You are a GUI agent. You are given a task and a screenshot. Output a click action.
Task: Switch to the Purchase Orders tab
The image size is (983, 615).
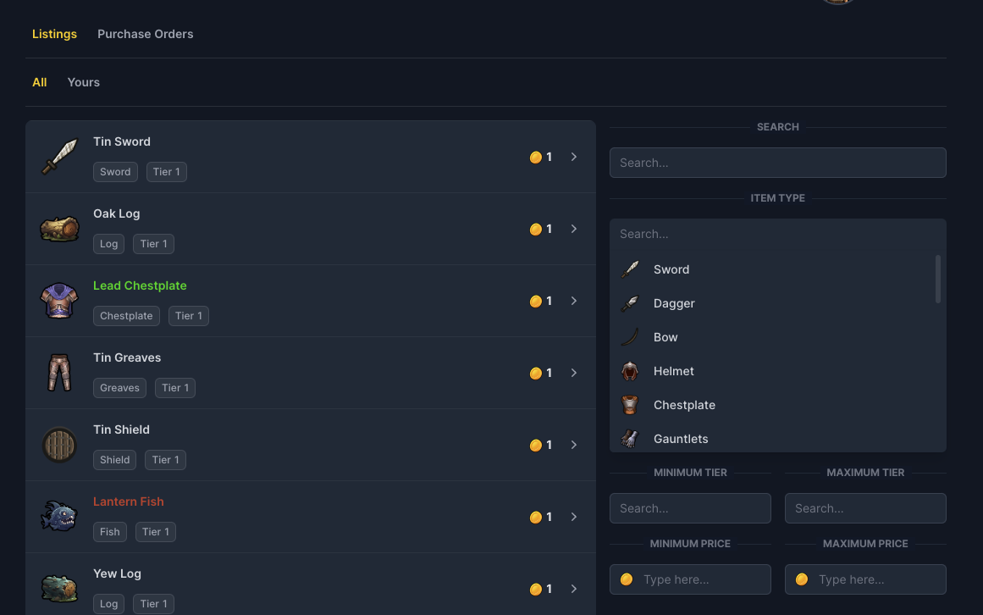(145, 34)
